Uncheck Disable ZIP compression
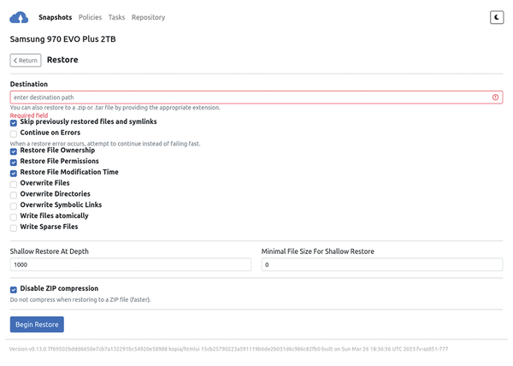The image size is (513, 366). click(14, 290)
